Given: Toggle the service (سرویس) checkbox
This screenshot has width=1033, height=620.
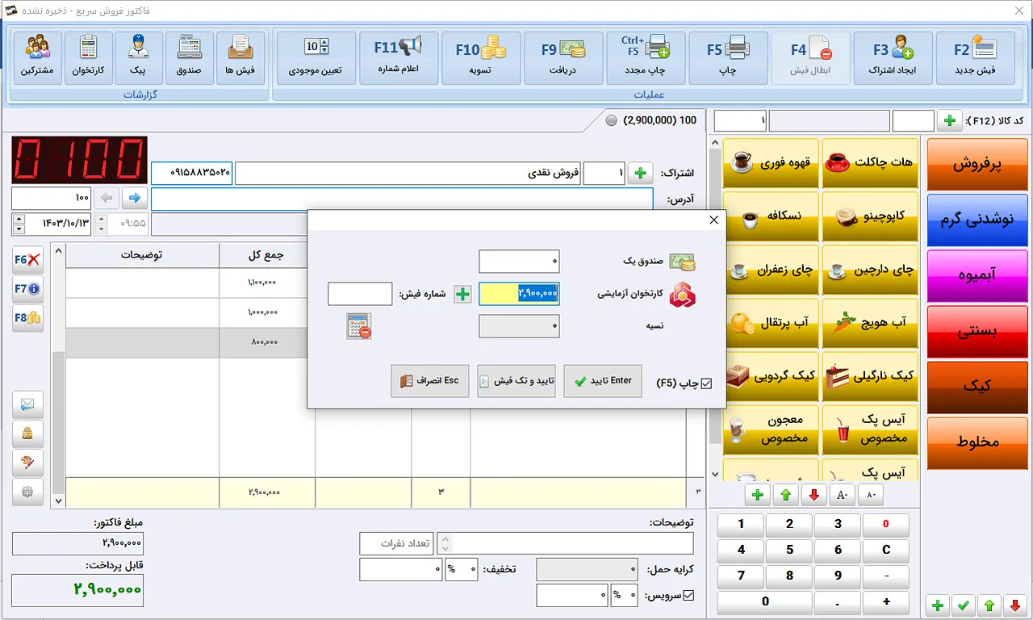Looking at the screenshot, I should point(689,597).
